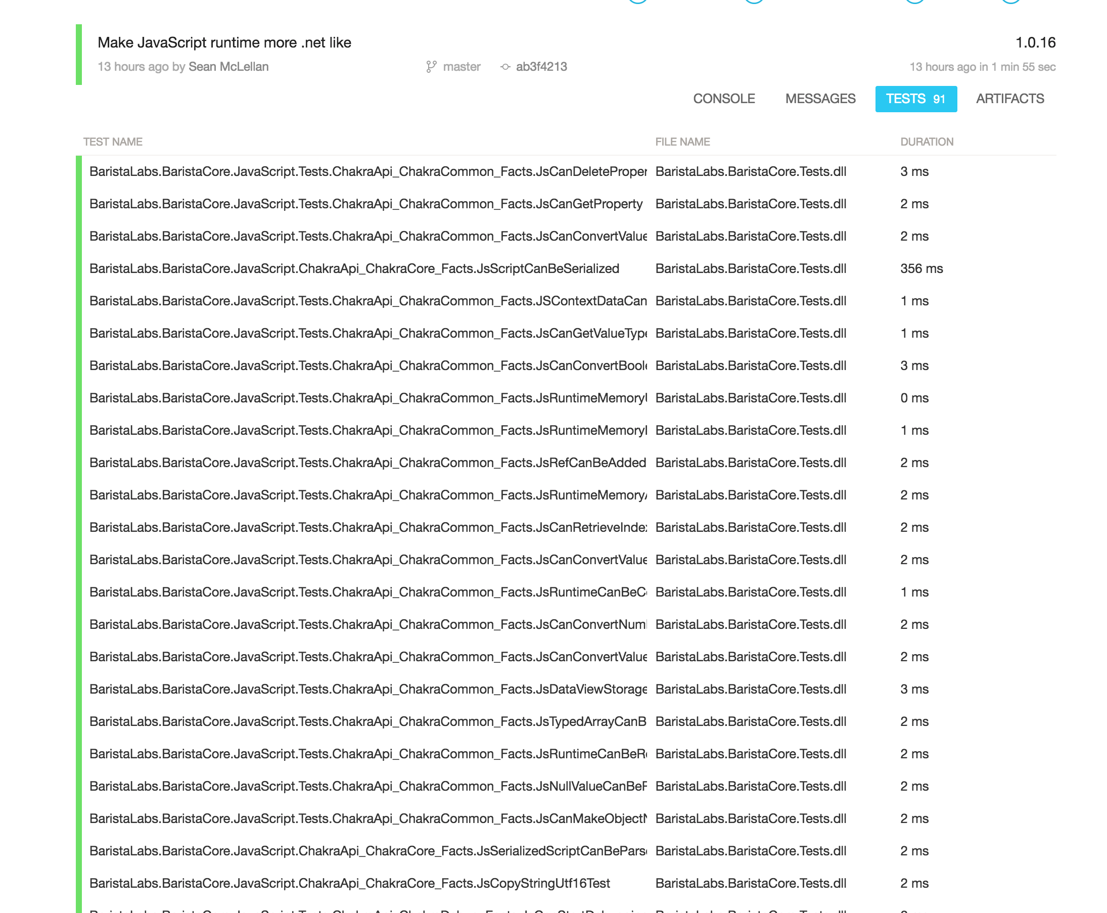
Task: Open the JsCanRetrieveInde test row
Action: [565, 527]
